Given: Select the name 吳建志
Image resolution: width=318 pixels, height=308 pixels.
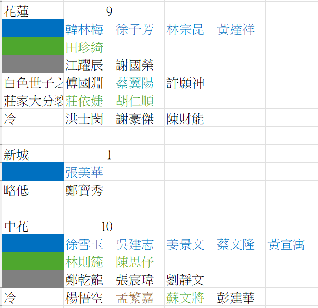Looking at the screenshot, I should pos(135,244).
